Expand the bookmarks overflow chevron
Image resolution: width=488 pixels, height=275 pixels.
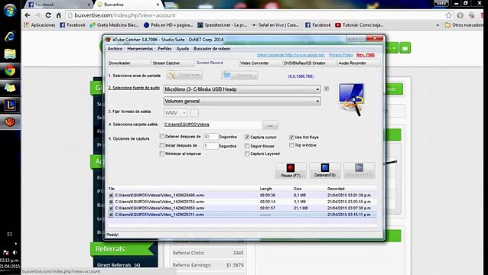pos(438,25)
